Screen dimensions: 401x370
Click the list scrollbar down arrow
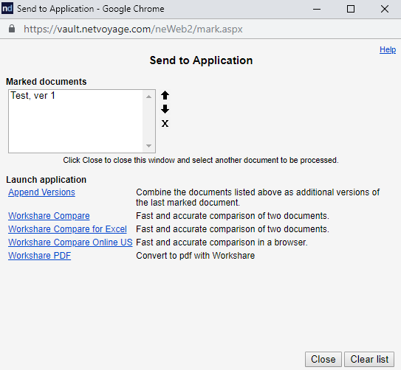pyautogui.click(x=148, y=146)
